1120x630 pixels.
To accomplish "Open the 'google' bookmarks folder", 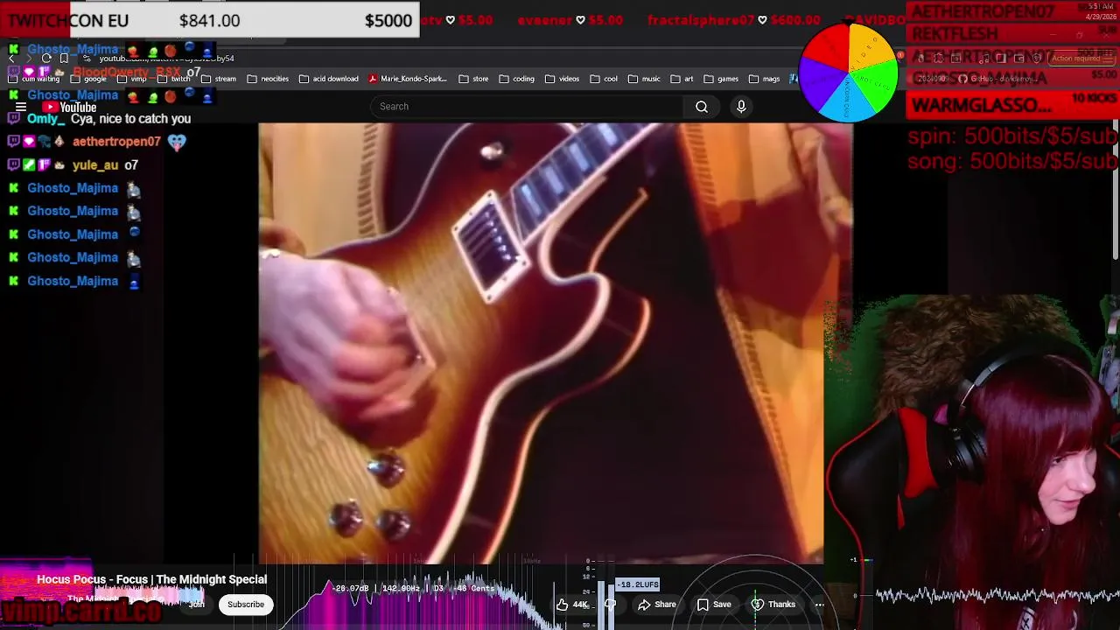I will pos(87,79).
